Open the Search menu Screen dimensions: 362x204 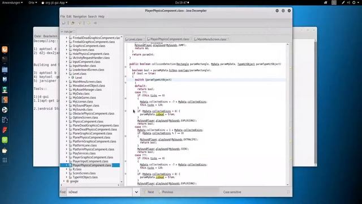coord(92,16)
